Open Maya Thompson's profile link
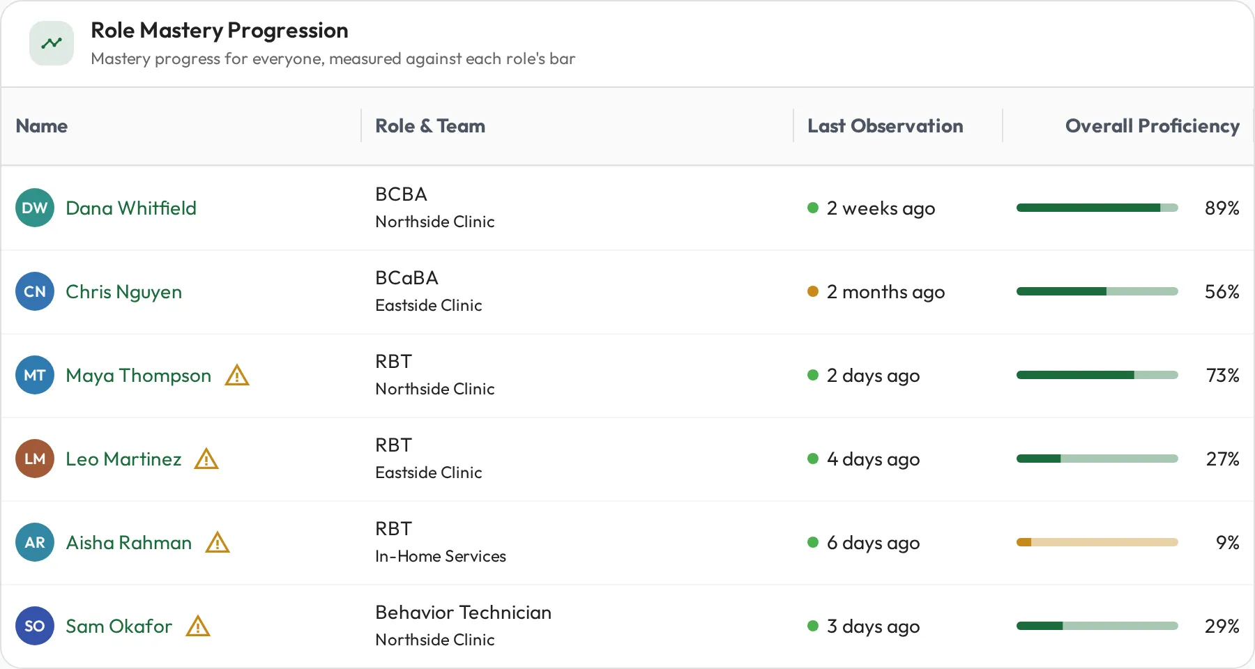Viewport: 1255px width, 669px height. coord(139,375)
